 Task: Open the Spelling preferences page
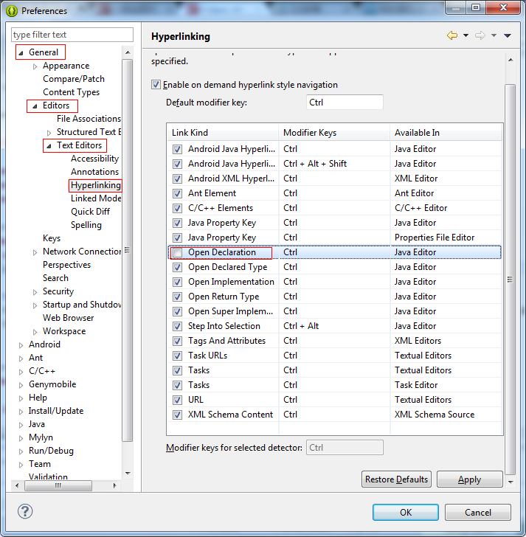tap(86, 225)
